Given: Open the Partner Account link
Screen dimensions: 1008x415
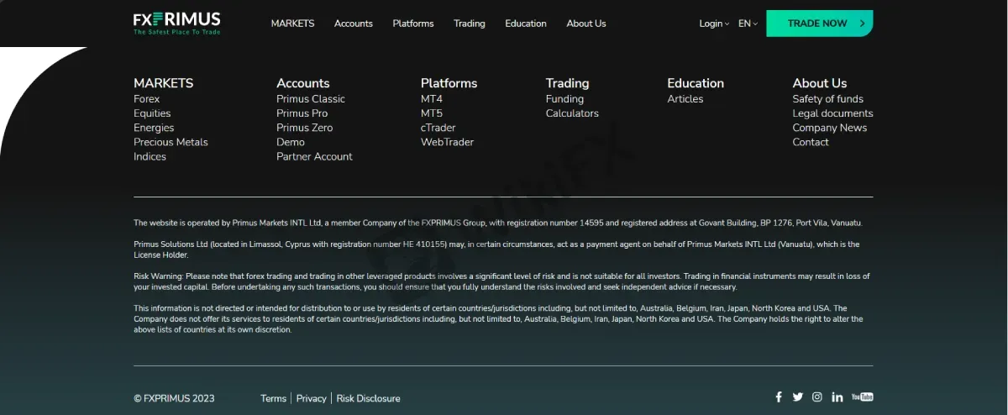Looking at the screenshot, I should click(314, 156).
